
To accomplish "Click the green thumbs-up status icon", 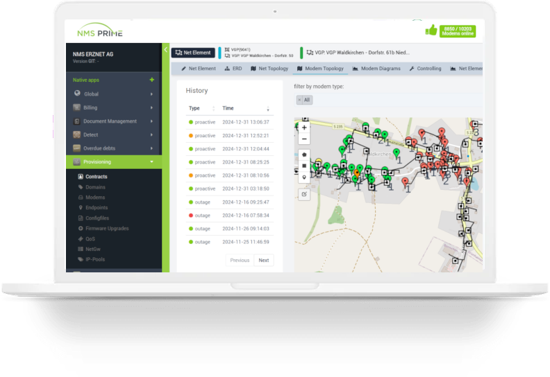I will coord(431,30).
